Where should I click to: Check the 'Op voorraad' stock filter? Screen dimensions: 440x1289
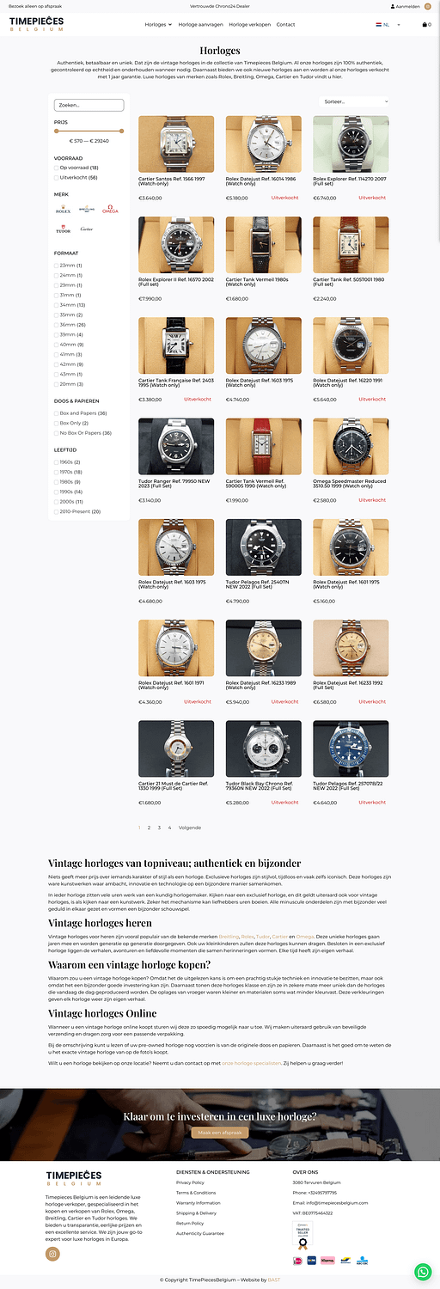click(57, 168)
